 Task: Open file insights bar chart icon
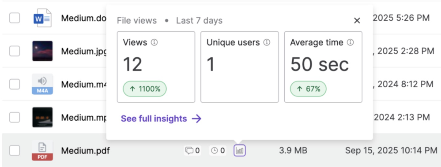click(x=240, y=151)
